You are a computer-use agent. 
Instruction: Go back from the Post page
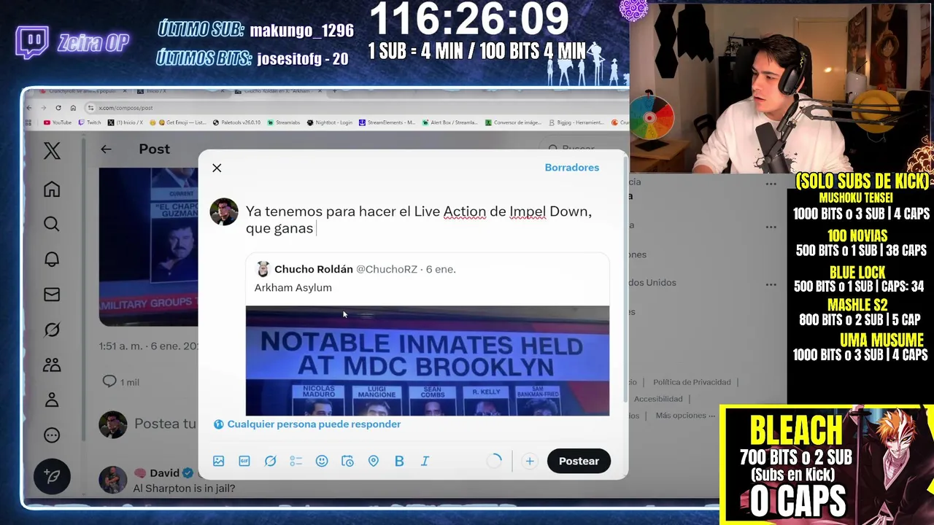pos(106,149)
